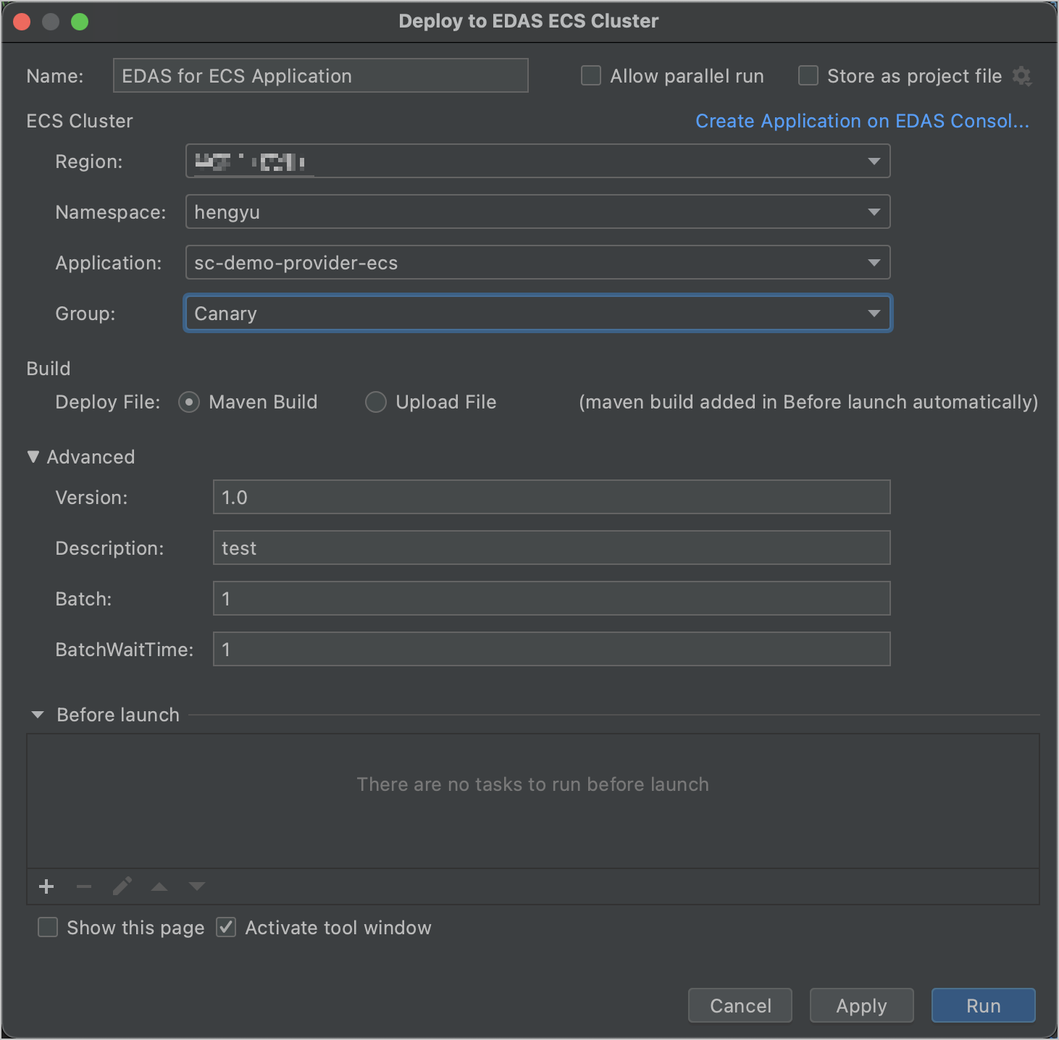Enable Allow parallel run checkbox
The height and width of the screenshot is (1040, 1059).
(591, 76)
